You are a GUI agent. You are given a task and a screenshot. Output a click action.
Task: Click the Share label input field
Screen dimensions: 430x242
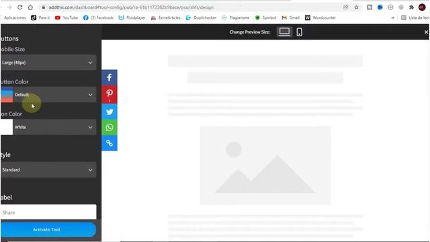point(48,212)
